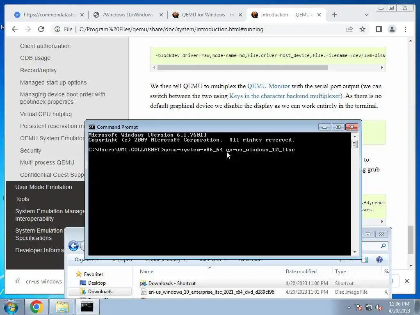Click volume speaker tray icon
420x315 pixels.
379,307
